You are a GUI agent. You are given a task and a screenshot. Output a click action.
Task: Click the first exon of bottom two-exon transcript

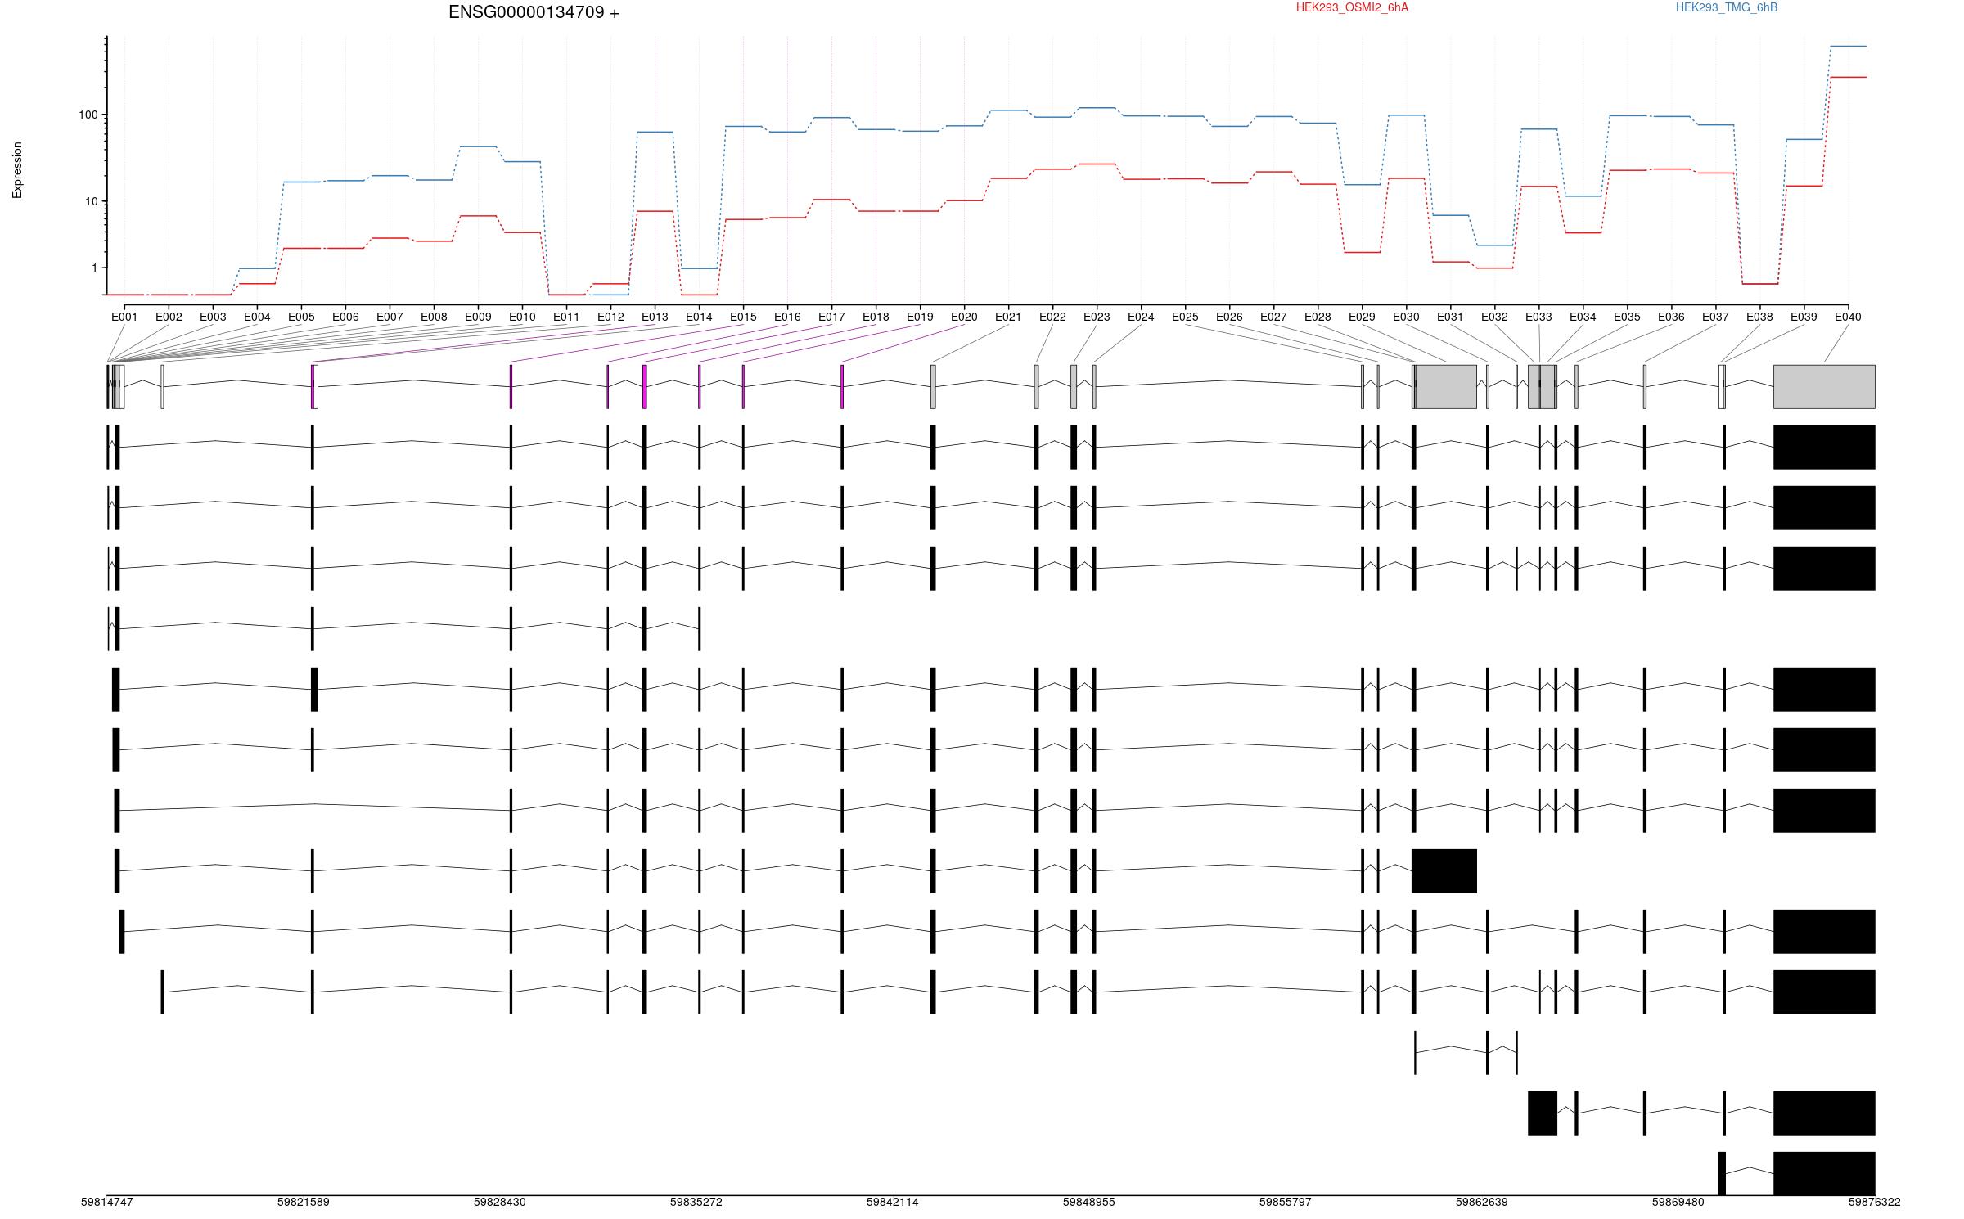click(x=1722, y=1174)
